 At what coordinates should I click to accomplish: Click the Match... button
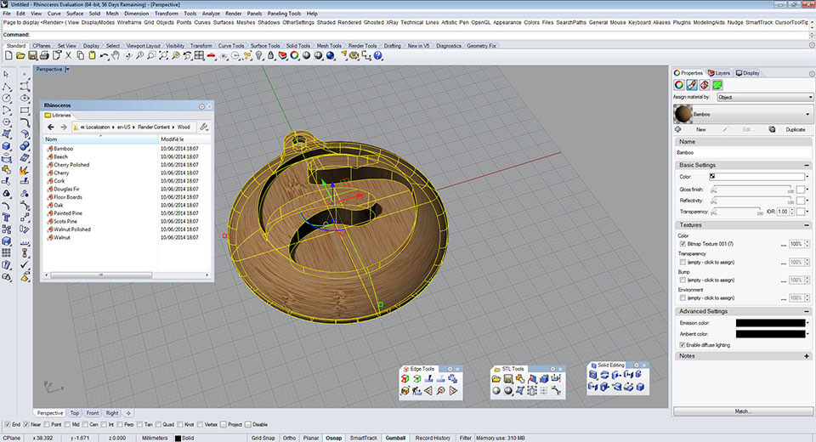(743, 411)
